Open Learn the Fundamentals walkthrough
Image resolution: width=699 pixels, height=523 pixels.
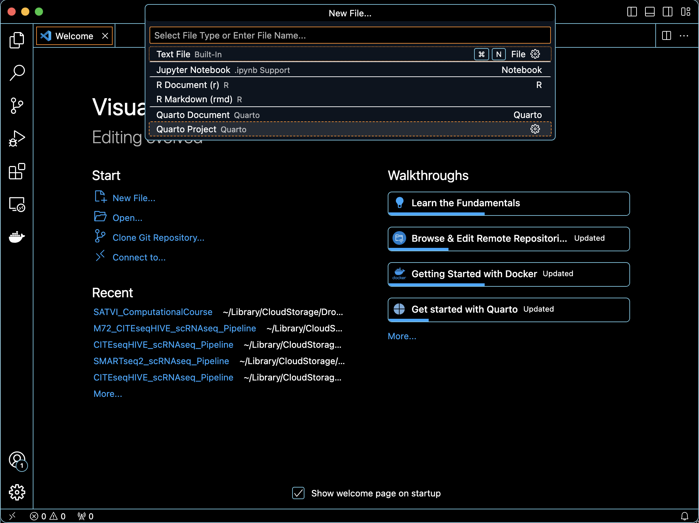pos(509,204)
